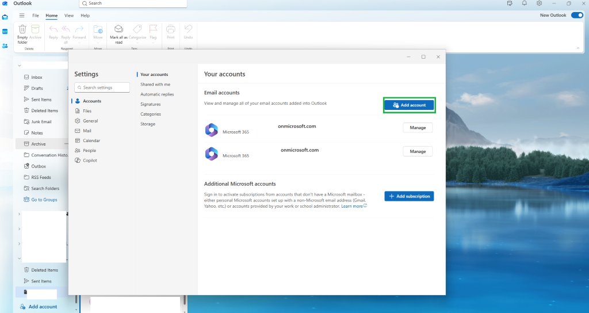
Task: Collapse the first account folder list
Action: [x=19, y=66]
